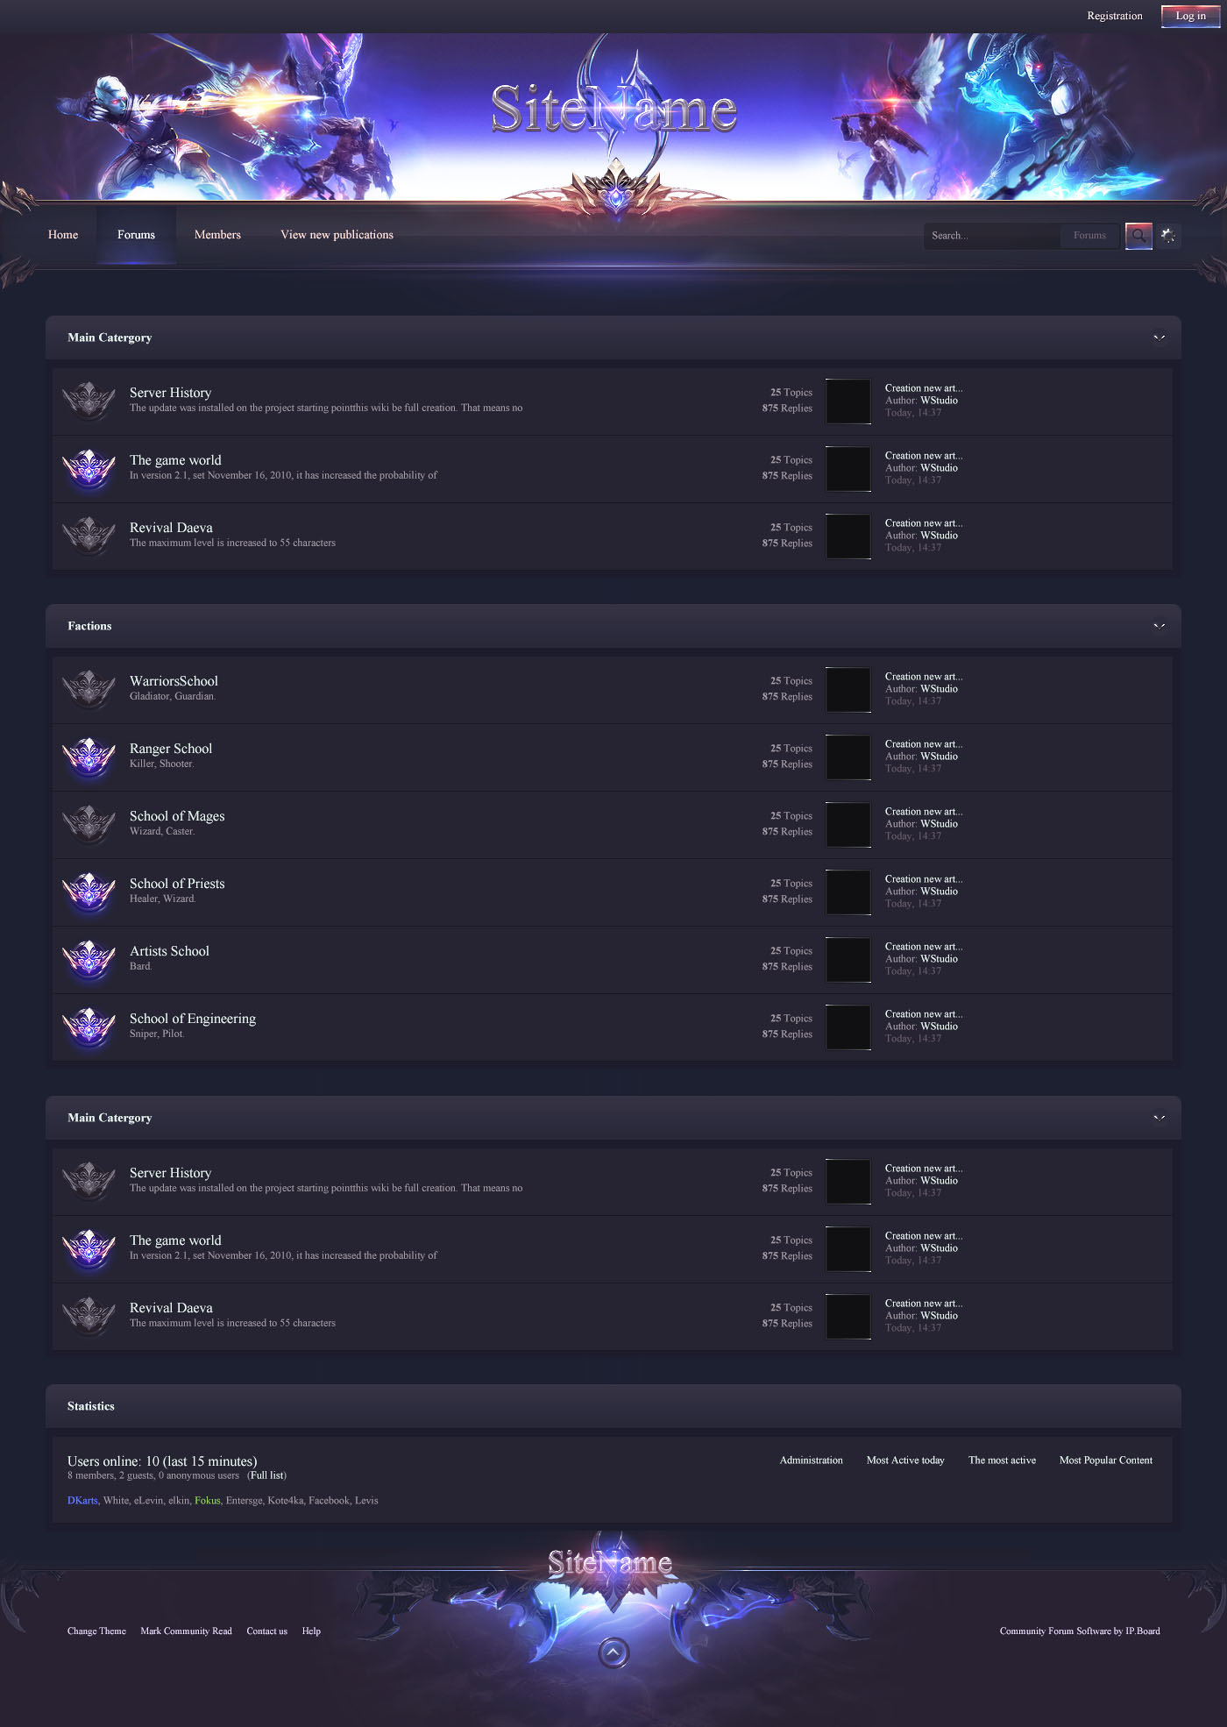Open the Forums search scope dropdown
The height and width of the screenshot is (1727, 1227).
click(x=1089, y=235)
